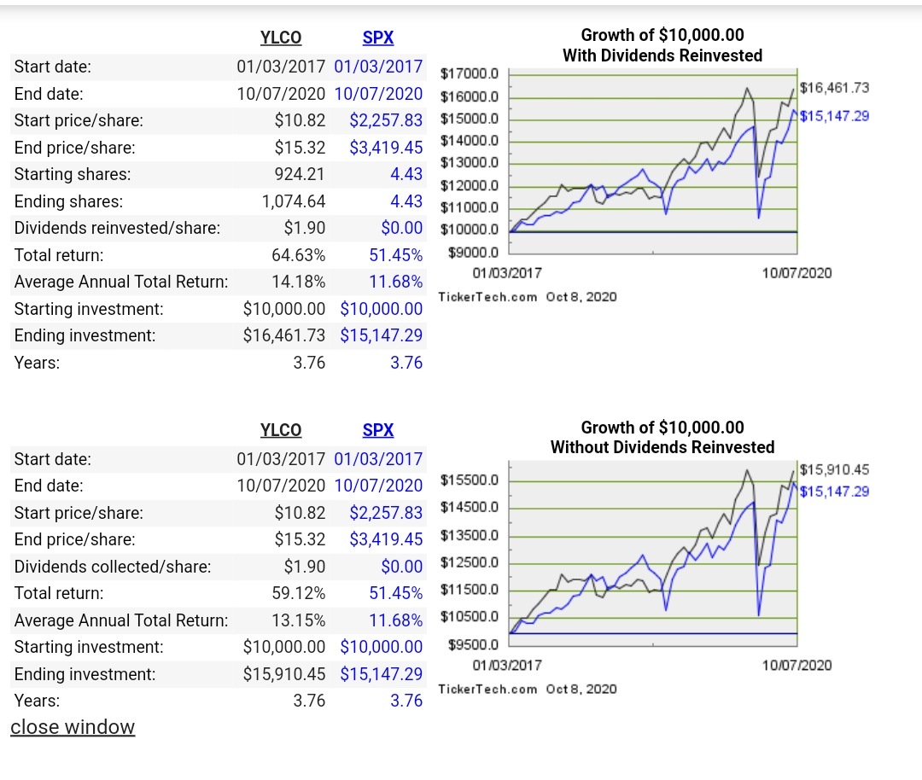Viewport: 922px width, 780px height.
Task: Click the YLCO header in bottom table
Action: pos(280,430)
